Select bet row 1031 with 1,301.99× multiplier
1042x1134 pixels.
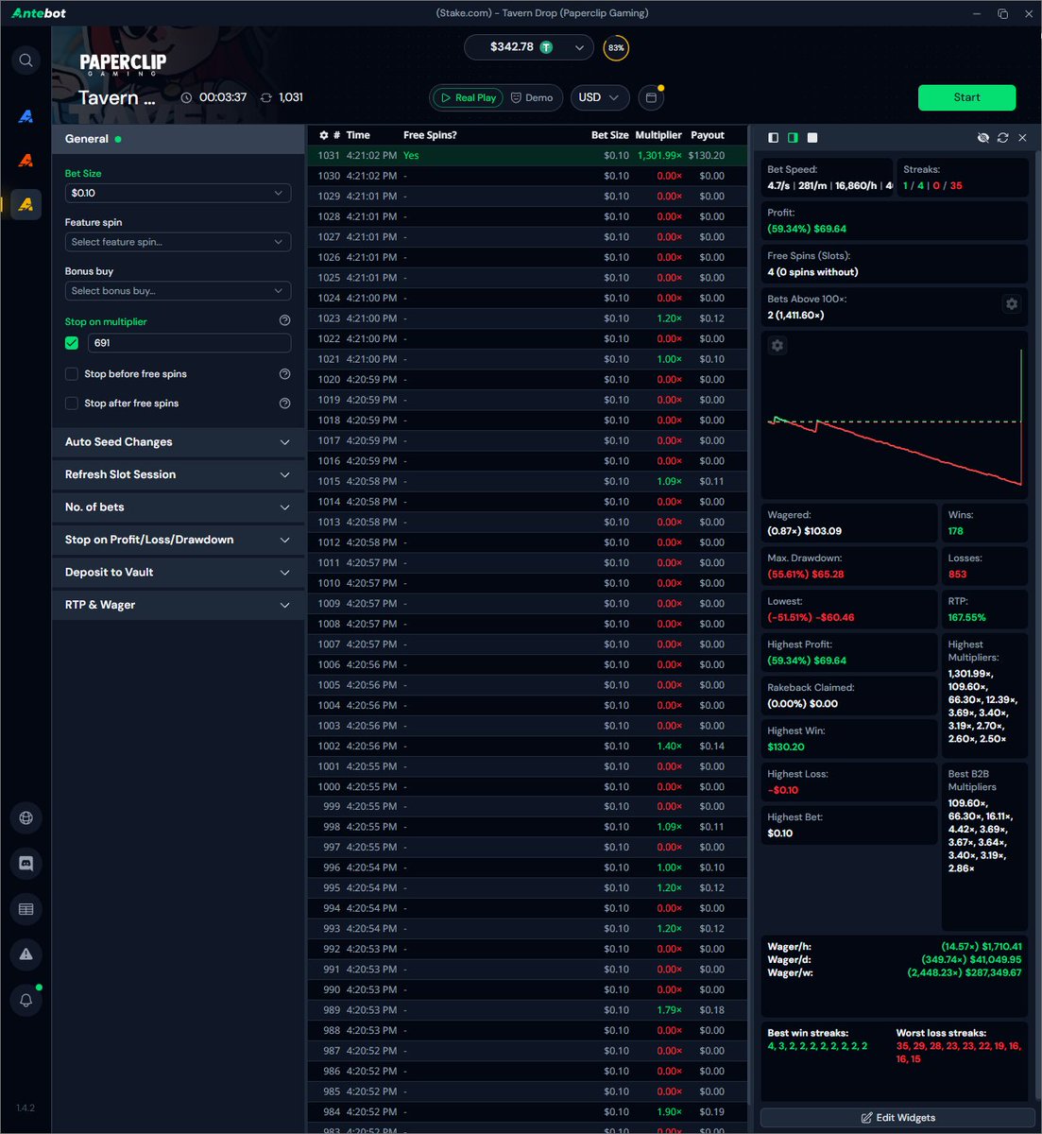526,156
